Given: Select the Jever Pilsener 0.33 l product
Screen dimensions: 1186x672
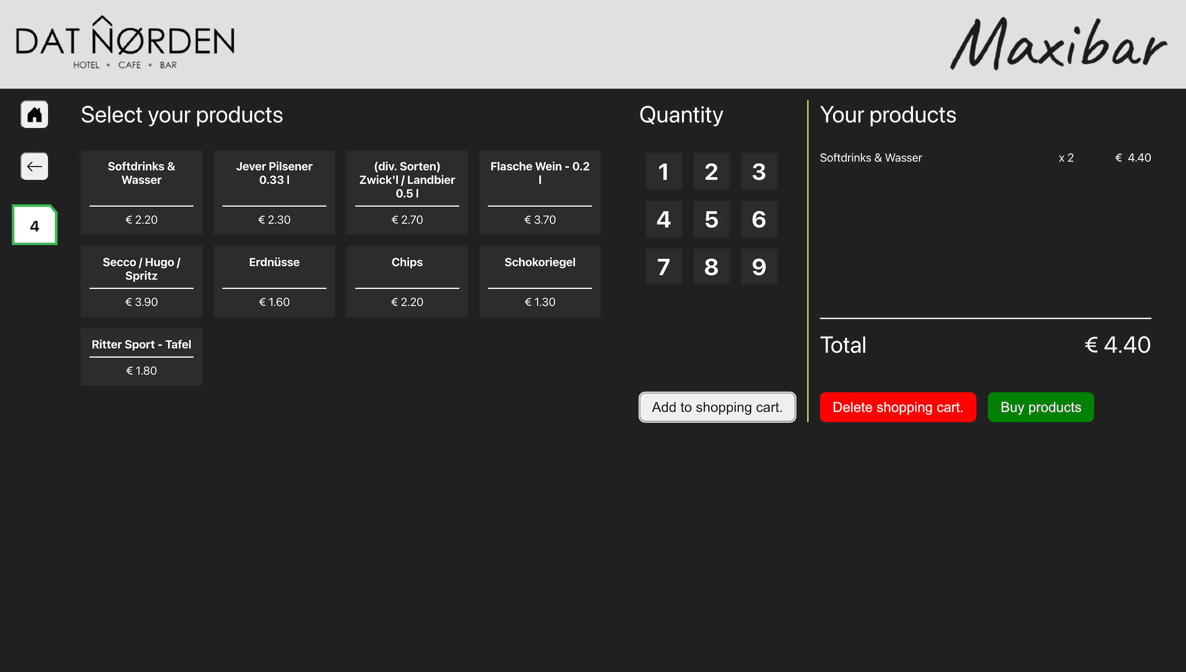Looking at the screenshot, I should 274,192.
